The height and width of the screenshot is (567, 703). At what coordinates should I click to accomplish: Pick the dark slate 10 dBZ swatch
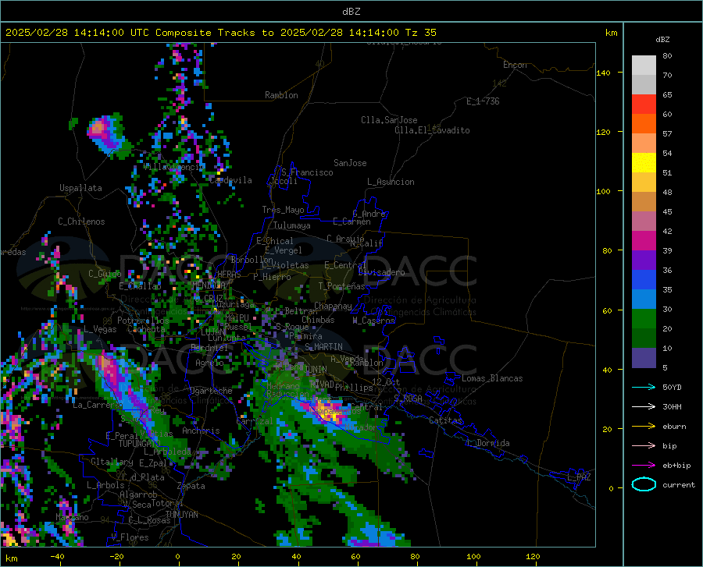[x=644, y=358]
